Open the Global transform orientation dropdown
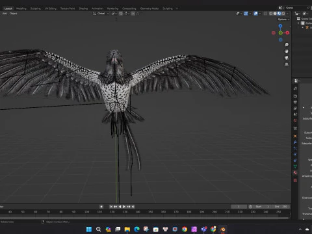 pos(101,14)
